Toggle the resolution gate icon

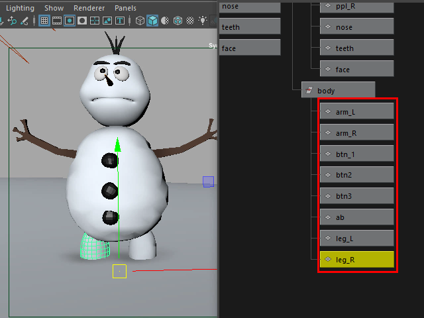pyautogui.click(x=70, y=21)
